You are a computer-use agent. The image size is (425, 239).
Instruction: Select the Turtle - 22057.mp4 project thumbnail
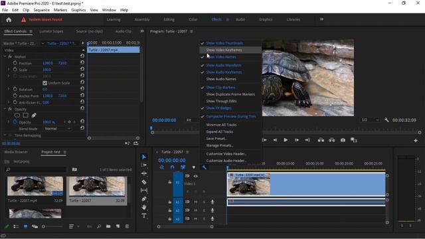[x=35, y=186]
